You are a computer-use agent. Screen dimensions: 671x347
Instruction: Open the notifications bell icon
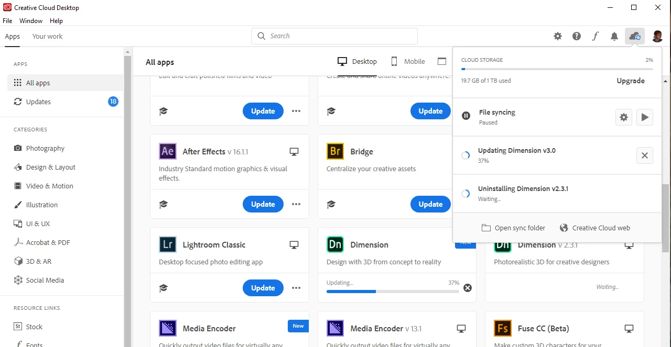(x=614, y=36)
